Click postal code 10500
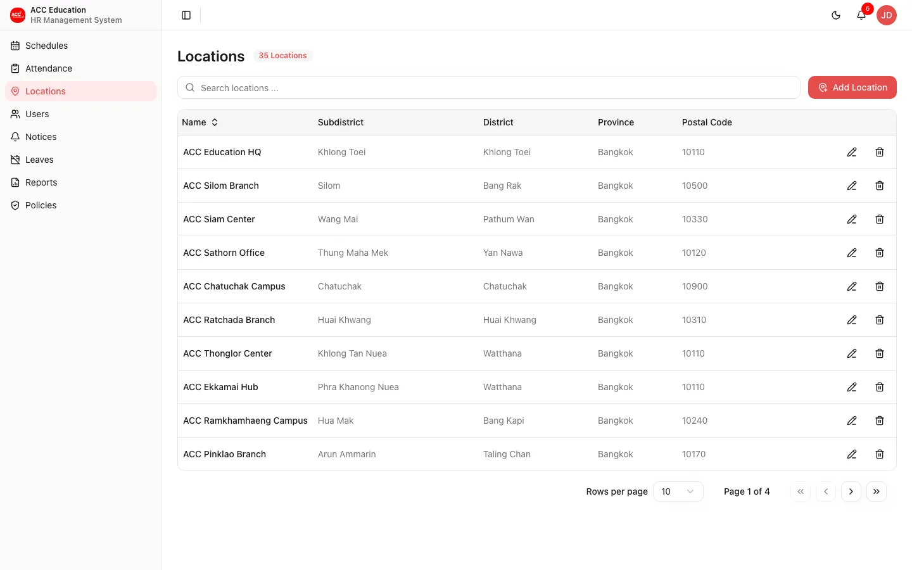The width and height of the screenshot is (912, 570). pos(695,186)
